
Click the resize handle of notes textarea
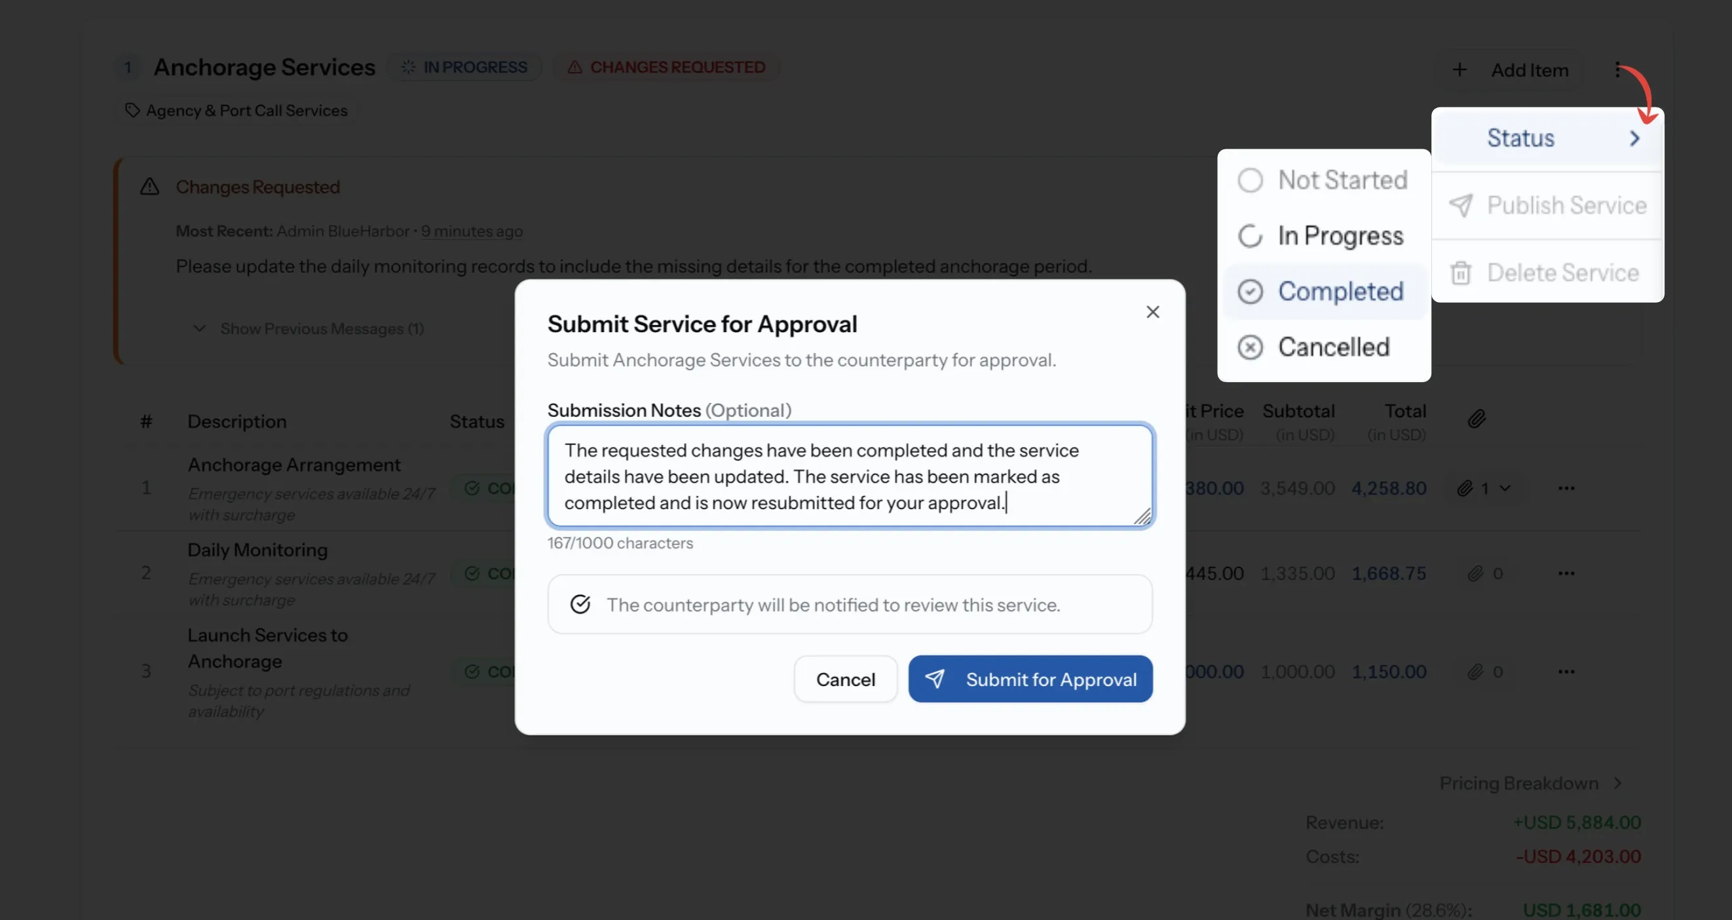coord(1142,516)
